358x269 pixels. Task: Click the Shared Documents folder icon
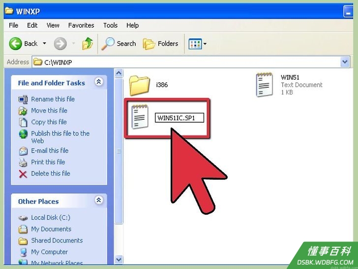pos(23,241)
